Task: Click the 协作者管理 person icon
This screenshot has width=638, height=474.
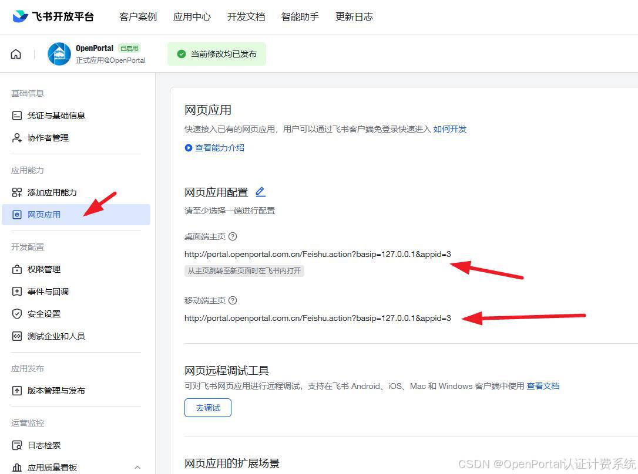Action: pos(17,138)
